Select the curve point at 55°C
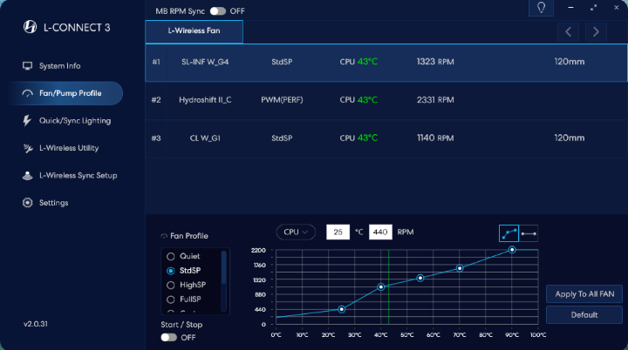 [420, 278]
